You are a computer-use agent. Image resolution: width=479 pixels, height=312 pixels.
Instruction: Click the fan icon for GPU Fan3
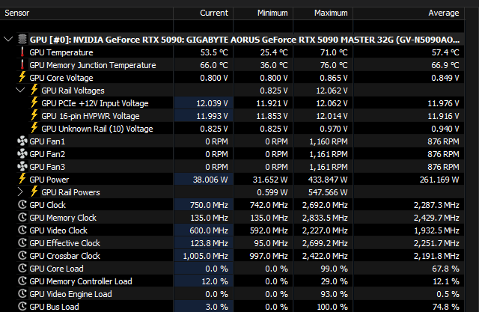(x=22, y=167)
